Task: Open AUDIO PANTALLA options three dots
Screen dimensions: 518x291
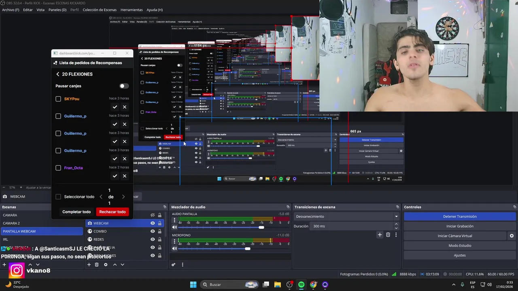Action: (x=174, y=220)
